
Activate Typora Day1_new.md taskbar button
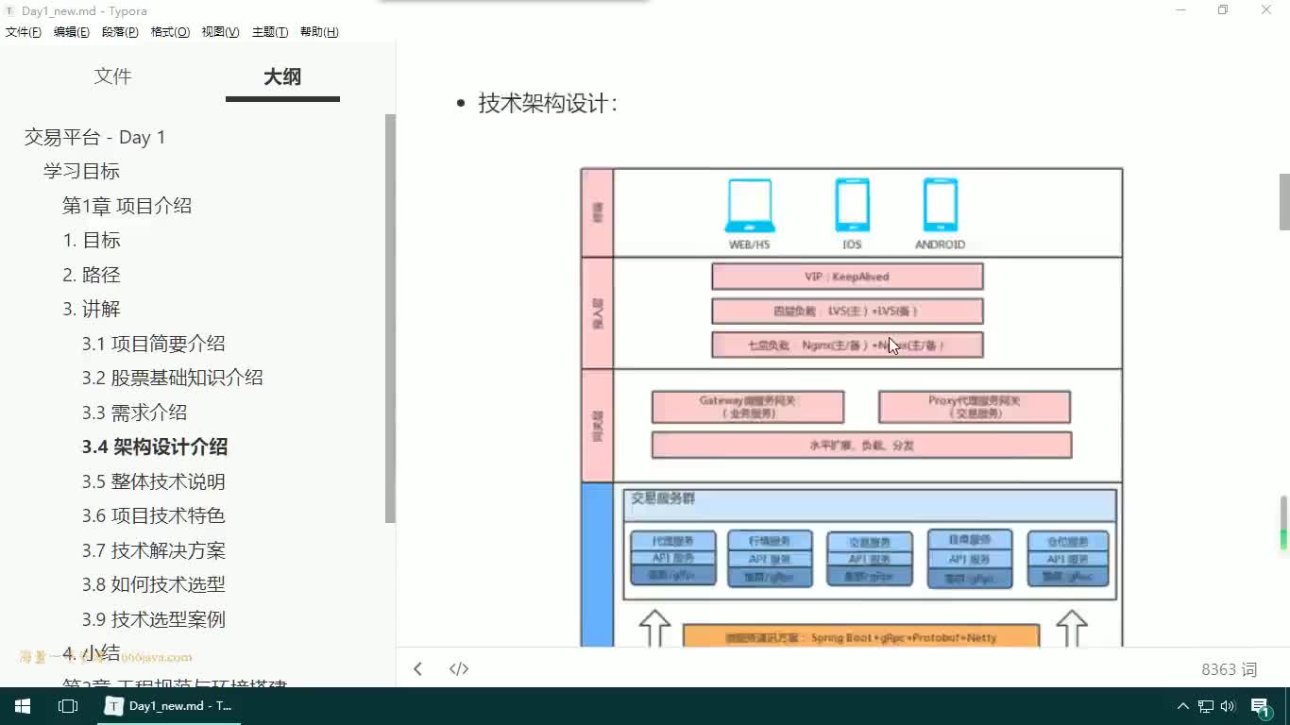(170, 706)
